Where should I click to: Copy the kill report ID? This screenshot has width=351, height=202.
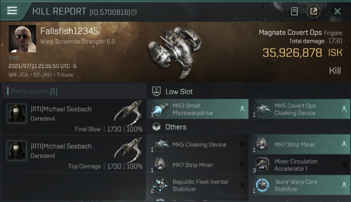pos(134,12)
